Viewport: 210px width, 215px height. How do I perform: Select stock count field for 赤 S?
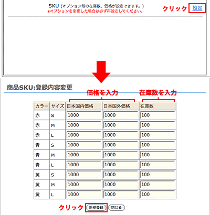[x=157, y=115]
